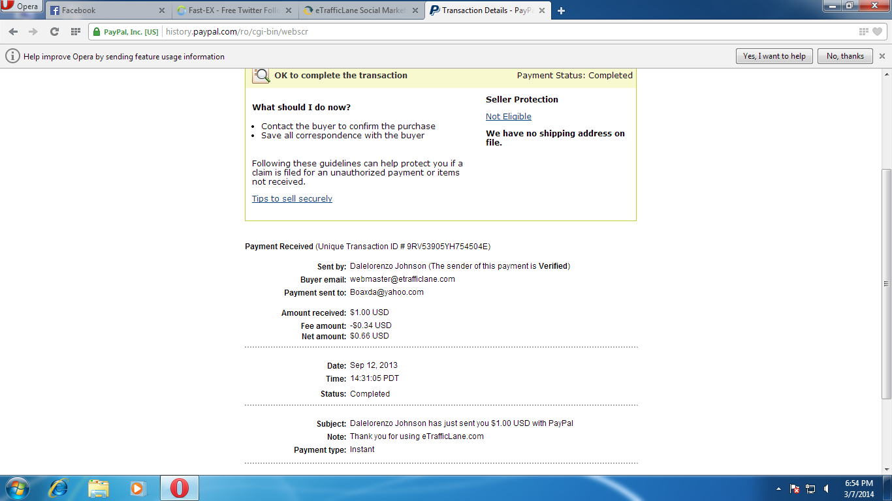Click the magnifier transaction icon
Screen dimensions: 892x501
[x=261, y=76]
